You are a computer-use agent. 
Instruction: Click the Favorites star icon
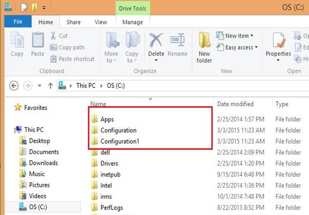pos(18,107)
